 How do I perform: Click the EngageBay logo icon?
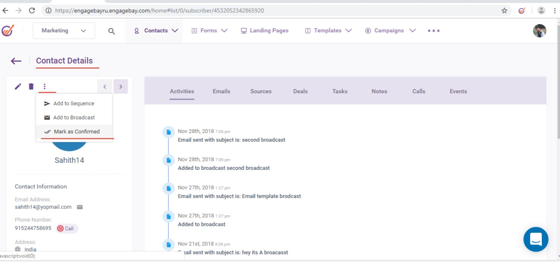click(x=8, y=31)
